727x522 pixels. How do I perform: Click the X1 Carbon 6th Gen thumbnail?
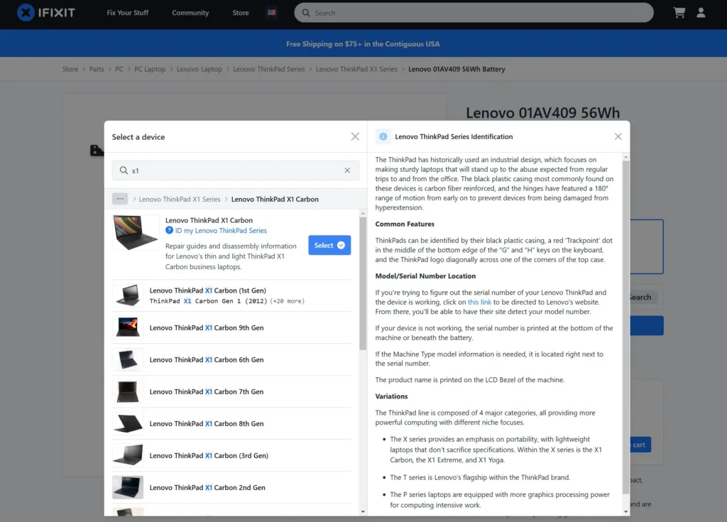click(128, 359)
